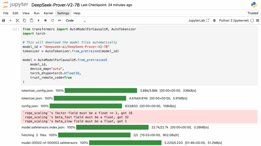Click the model.safetensors.index.json progress bar

point(112,127)
